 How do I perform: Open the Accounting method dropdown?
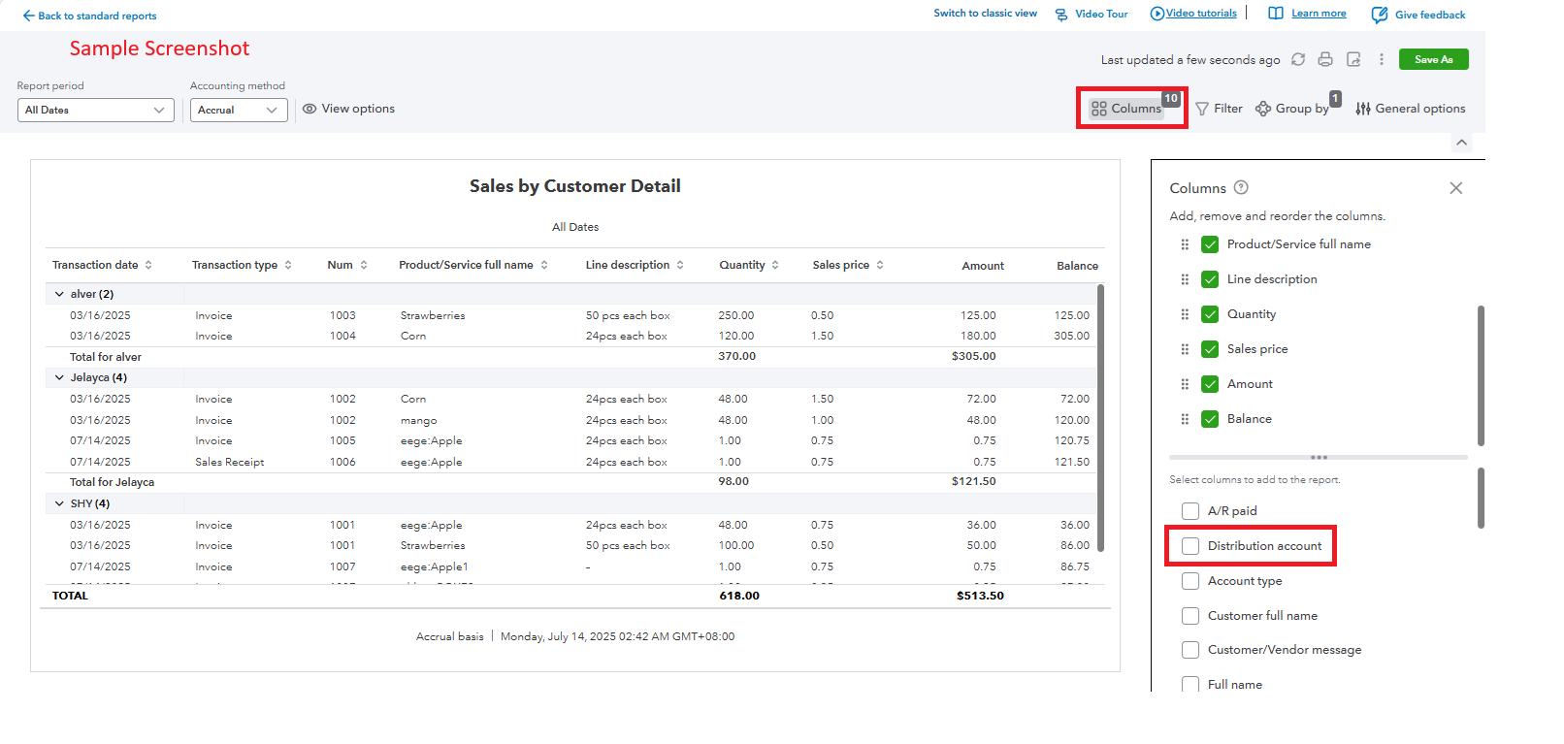click(x=238, y=110)
